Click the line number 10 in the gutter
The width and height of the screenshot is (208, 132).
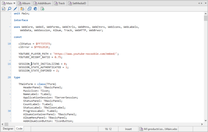pos(9,44)
